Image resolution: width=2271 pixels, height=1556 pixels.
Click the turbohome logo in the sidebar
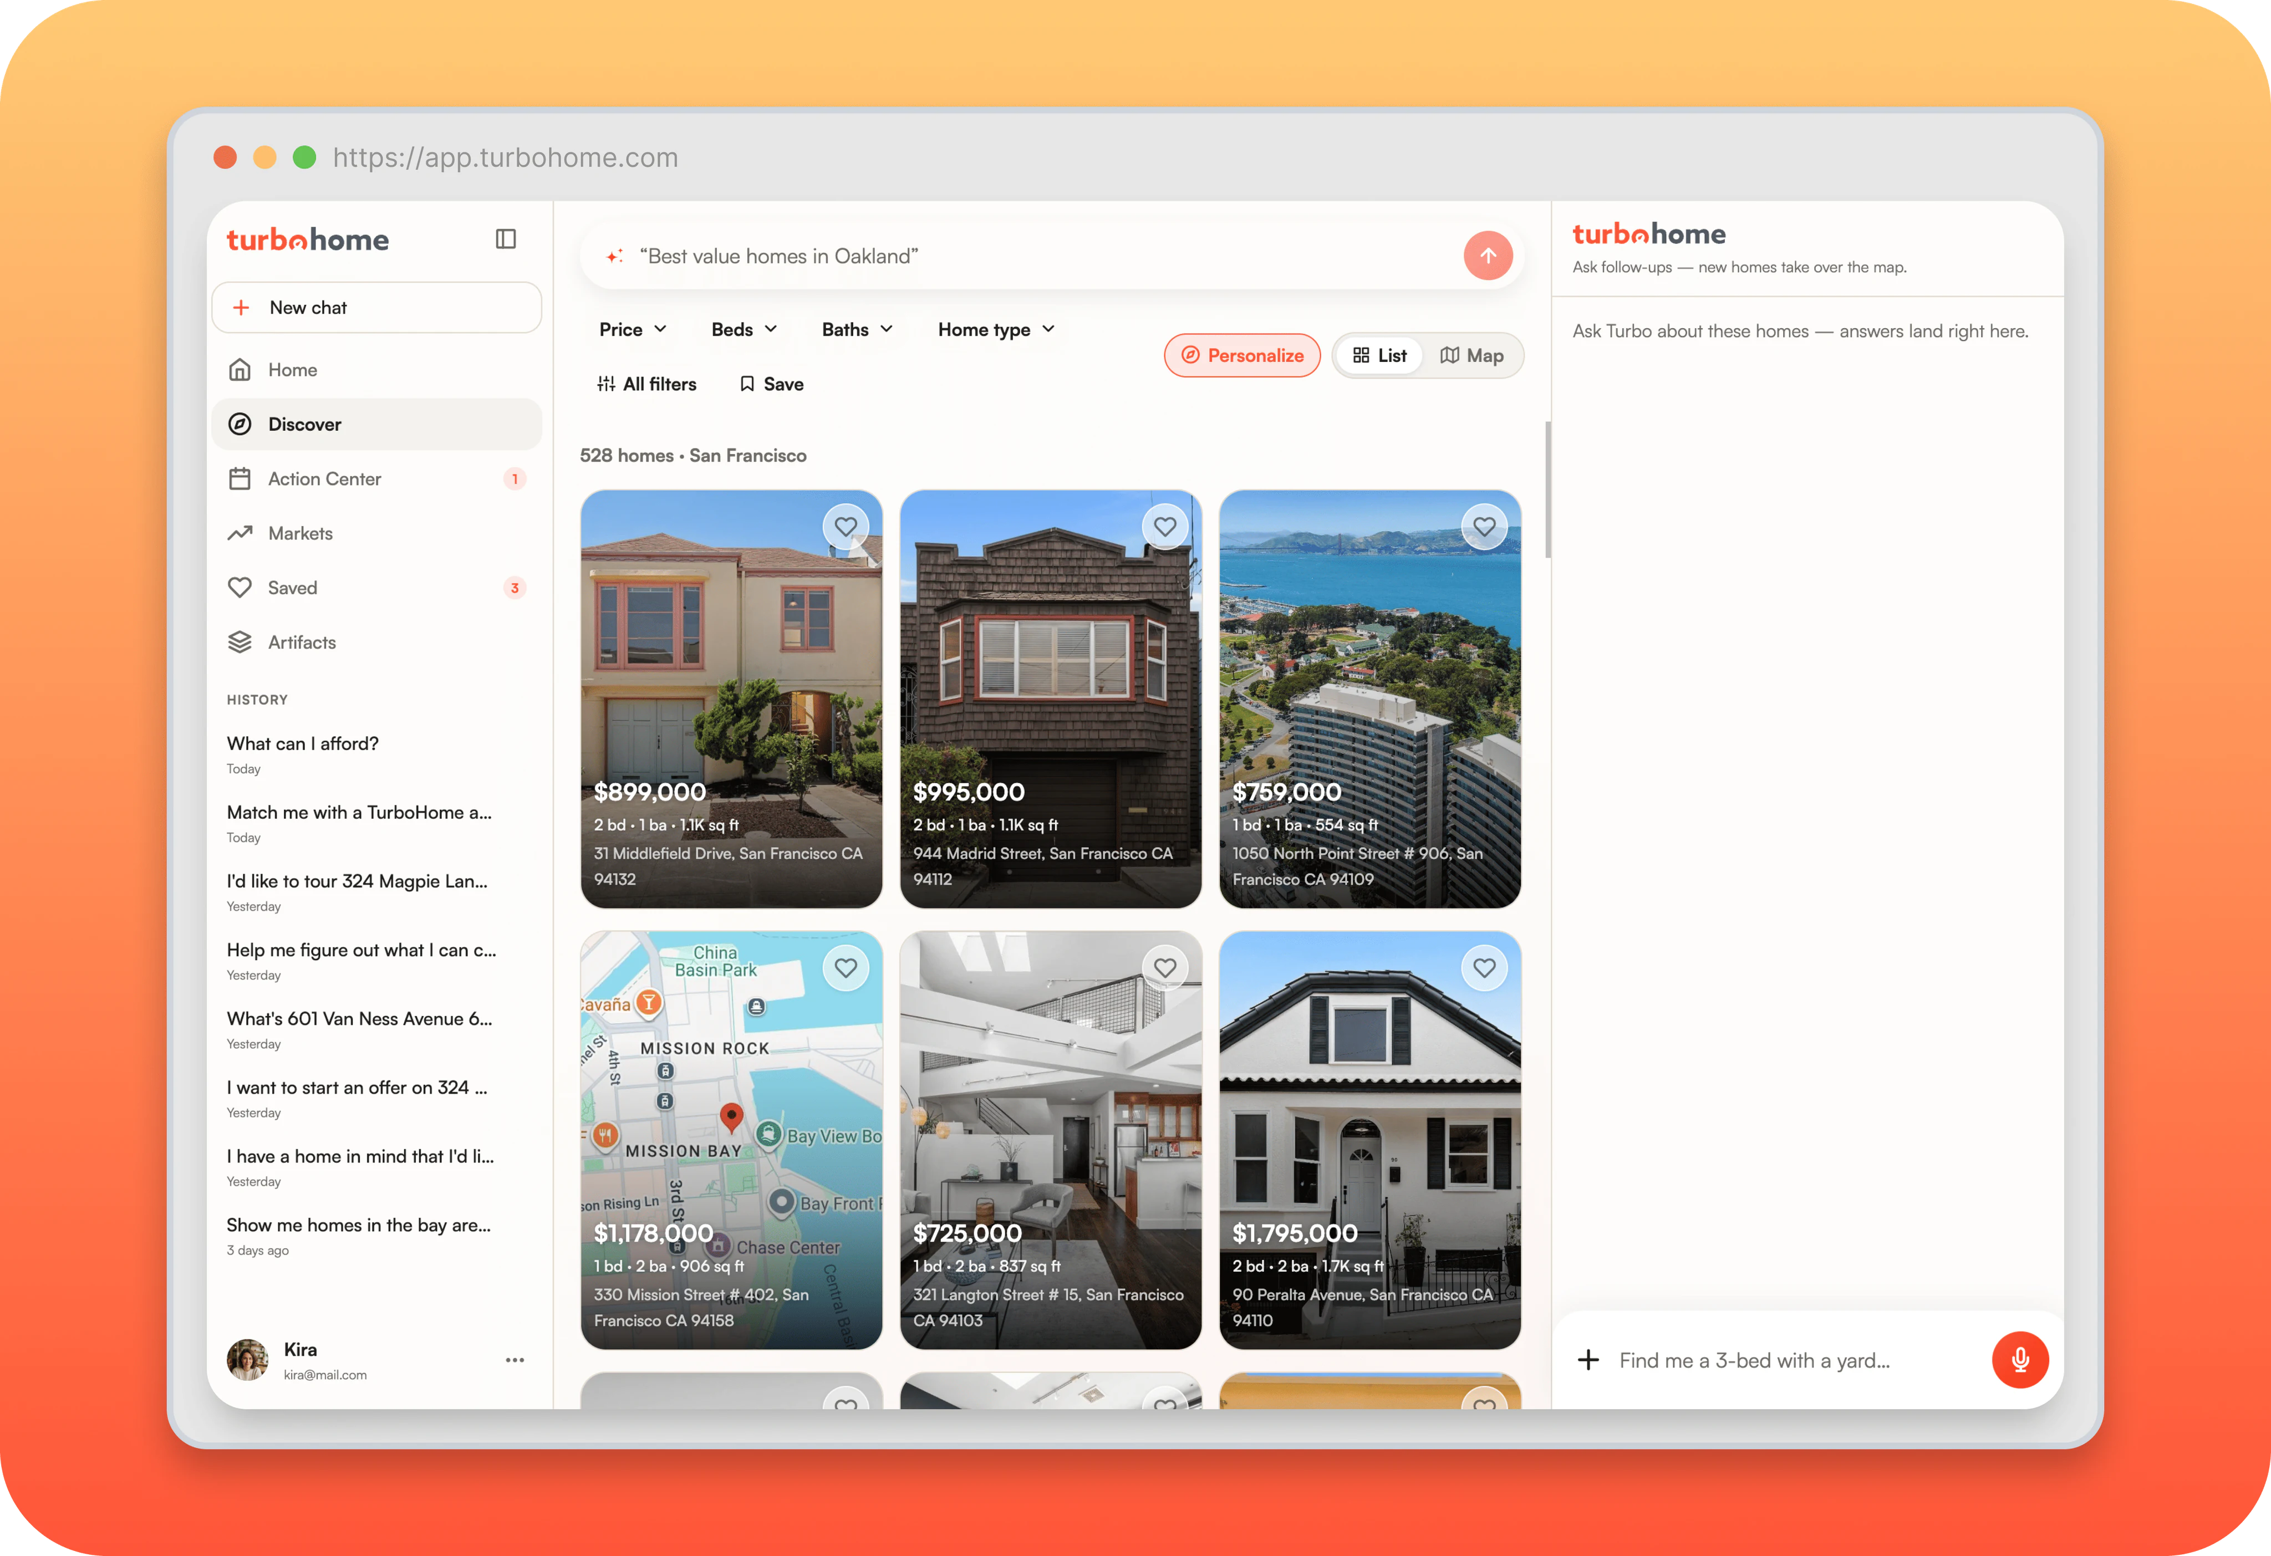point(308,239)
